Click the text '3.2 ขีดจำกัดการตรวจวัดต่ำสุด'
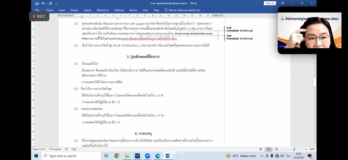 click(93, 88)
